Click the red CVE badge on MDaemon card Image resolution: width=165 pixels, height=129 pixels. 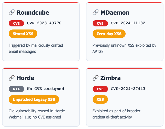click(100, 23)
